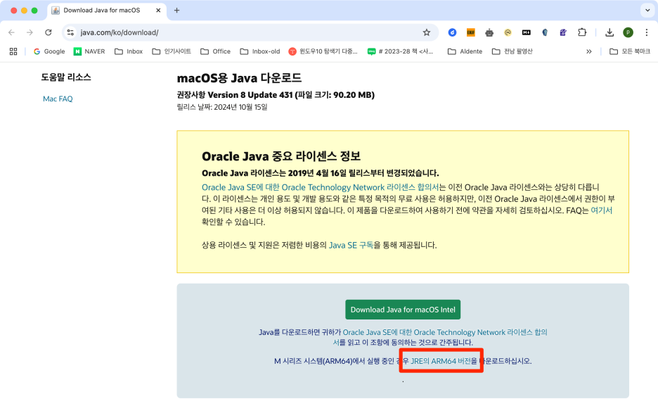Open the Office bookmark folder
Image resolution: width=658 pixels, height=399 pixels.
tap(215, 51)
